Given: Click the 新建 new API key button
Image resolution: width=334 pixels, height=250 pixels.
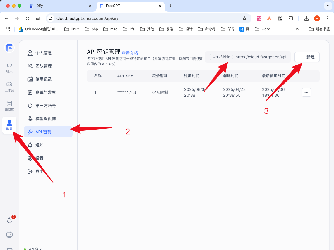Looking at the screenshot, I should coord(307,57).
